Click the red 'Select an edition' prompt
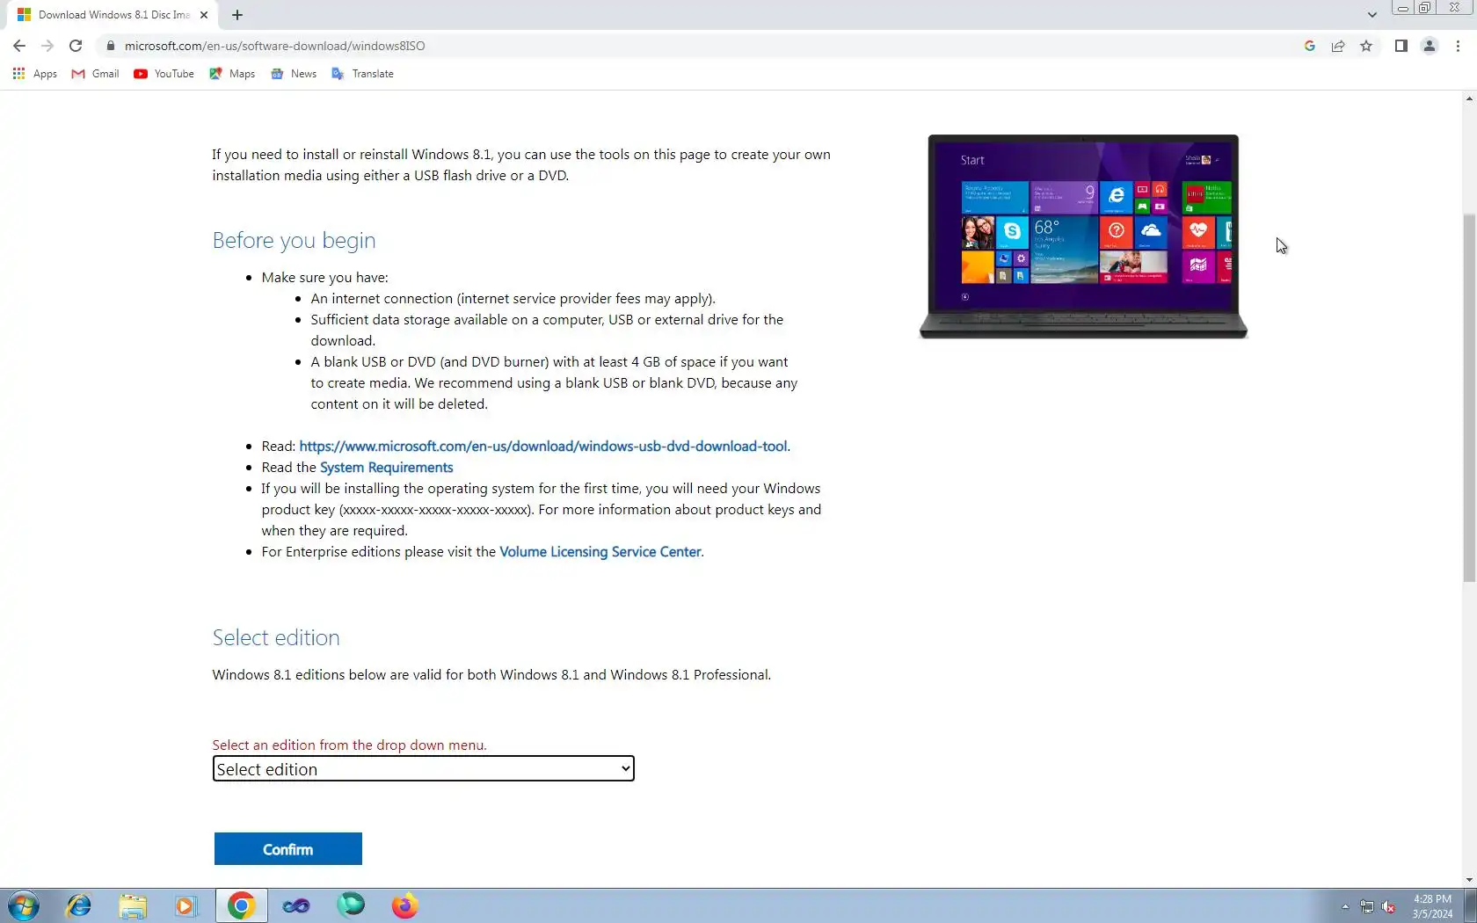The width and height of the screenshot is (1477, 923). (x=349, y=745)
